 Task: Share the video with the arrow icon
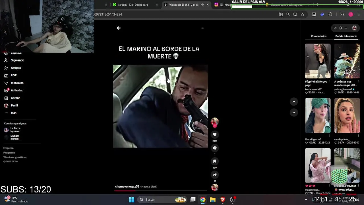[x=215, y=175]
